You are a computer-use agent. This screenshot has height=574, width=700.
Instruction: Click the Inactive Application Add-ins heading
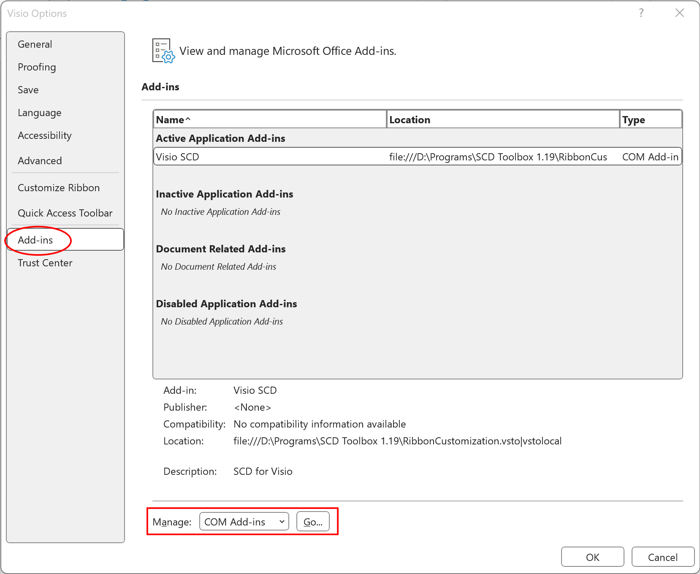point(225,194)
